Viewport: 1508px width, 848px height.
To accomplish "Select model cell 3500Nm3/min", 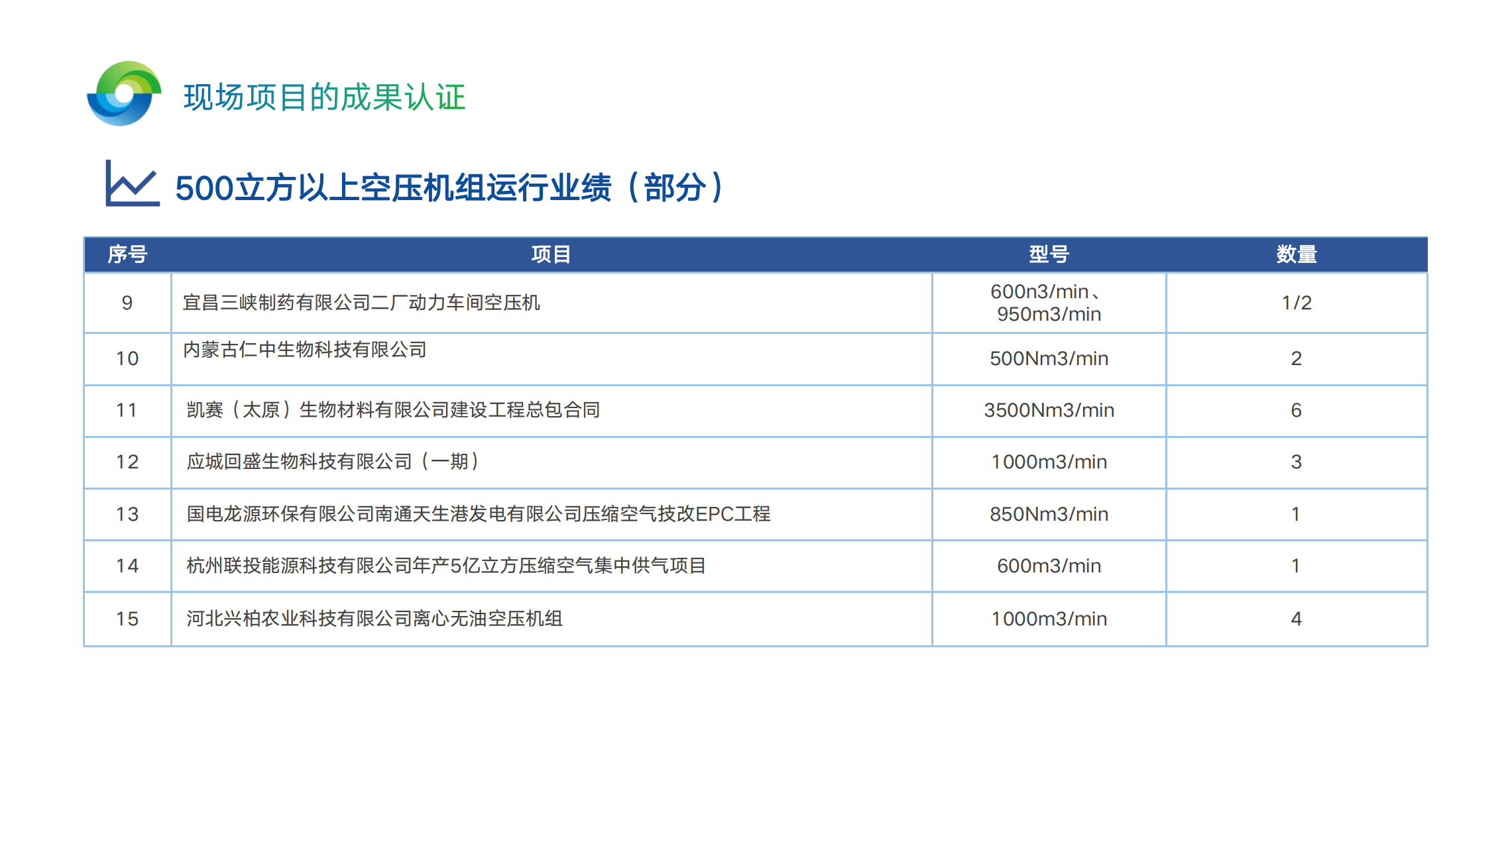I will (x=1049, y=410).
